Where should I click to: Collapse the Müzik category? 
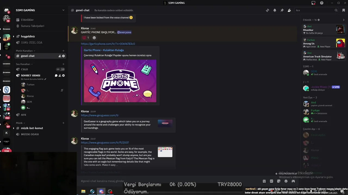coord(20,123)
